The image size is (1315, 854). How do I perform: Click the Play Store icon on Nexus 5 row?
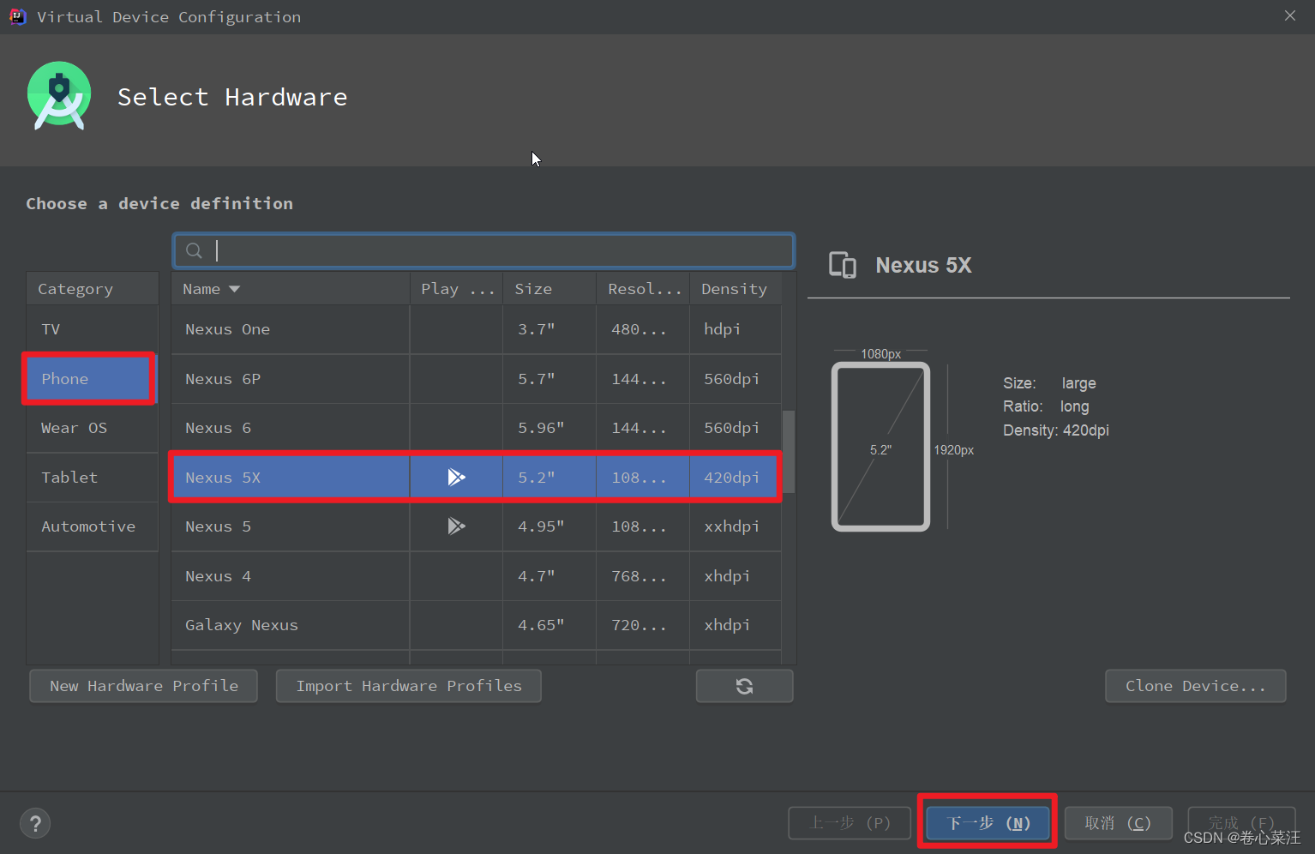point(456,526)
